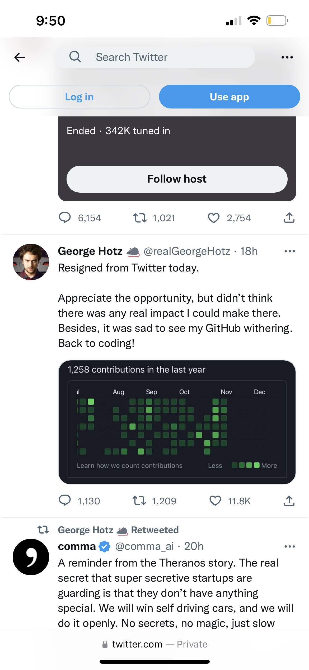The image size is (309, 670).
Task: Tap the verified badge next to comma
Action: 104,546
